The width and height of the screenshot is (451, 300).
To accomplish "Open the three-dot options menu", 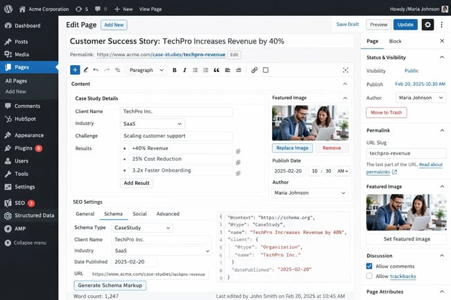I will (441, 25).
